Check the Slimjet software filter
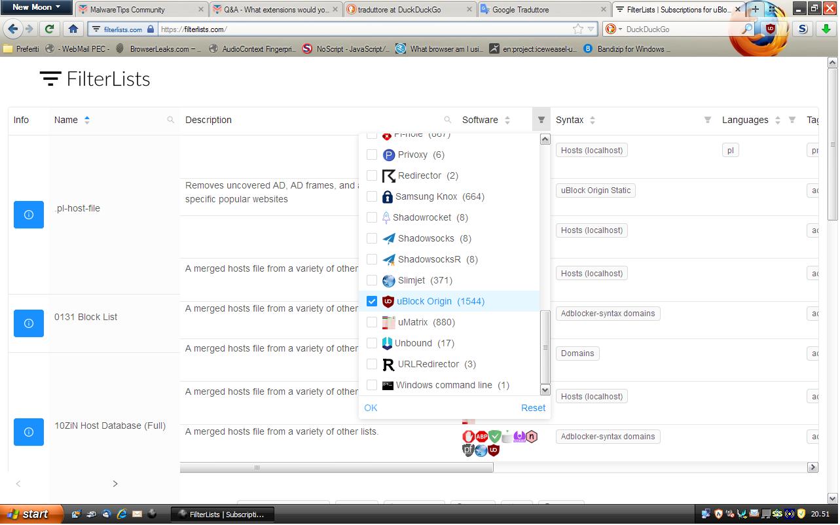 [372, 280]
